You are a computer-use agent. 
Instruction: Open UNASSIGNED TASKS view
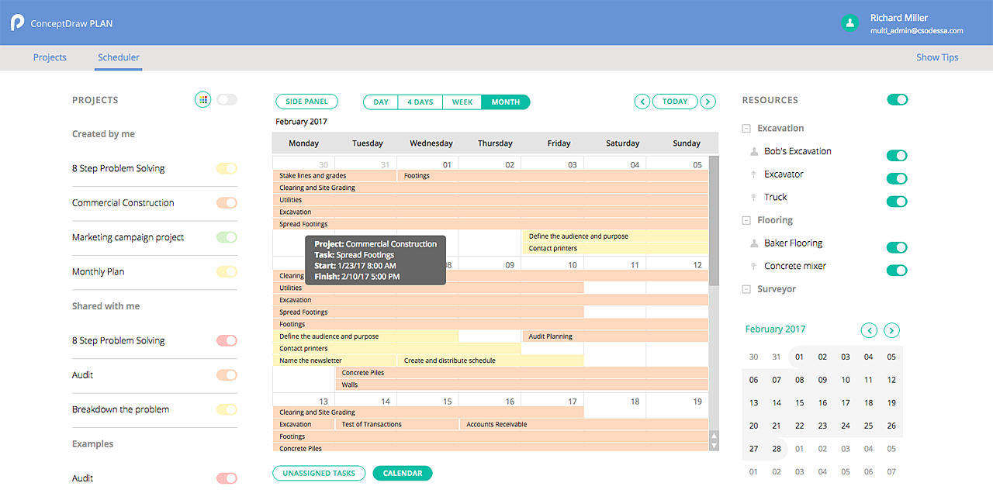point(319,473)
